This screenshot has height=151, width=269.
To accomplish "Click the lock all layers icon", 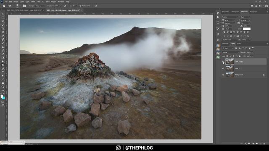I will point(240,56).
